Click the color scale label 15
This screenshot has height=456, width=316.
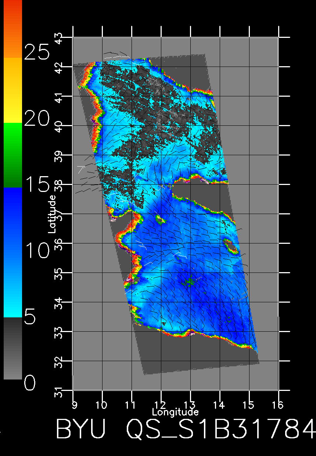[36, 185]
